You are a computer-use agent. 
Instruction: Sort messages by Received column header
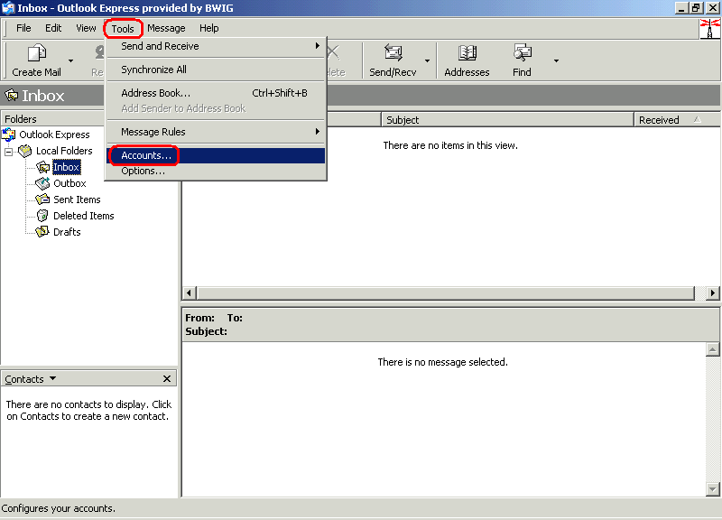pos(678,120)
